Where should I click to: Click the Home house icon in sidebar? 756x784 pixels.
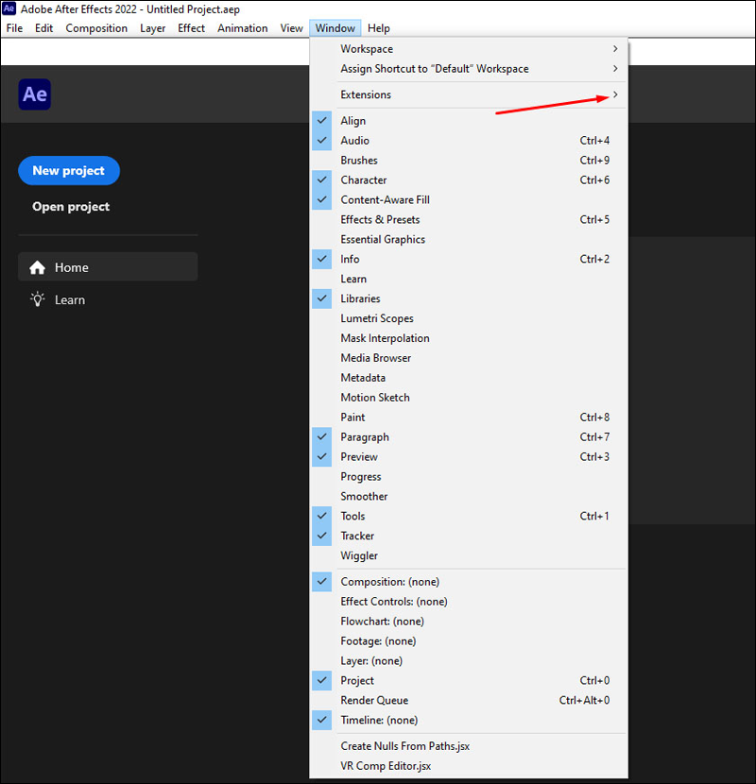point(37,267)
